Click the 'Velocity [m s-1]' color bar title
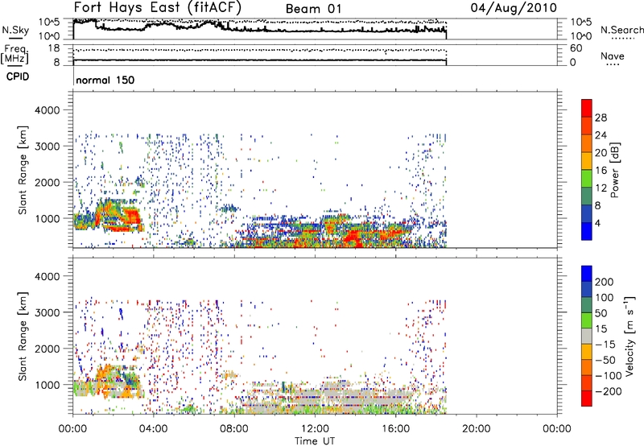The width and height of the screenshot is (644, 446). 630,336
